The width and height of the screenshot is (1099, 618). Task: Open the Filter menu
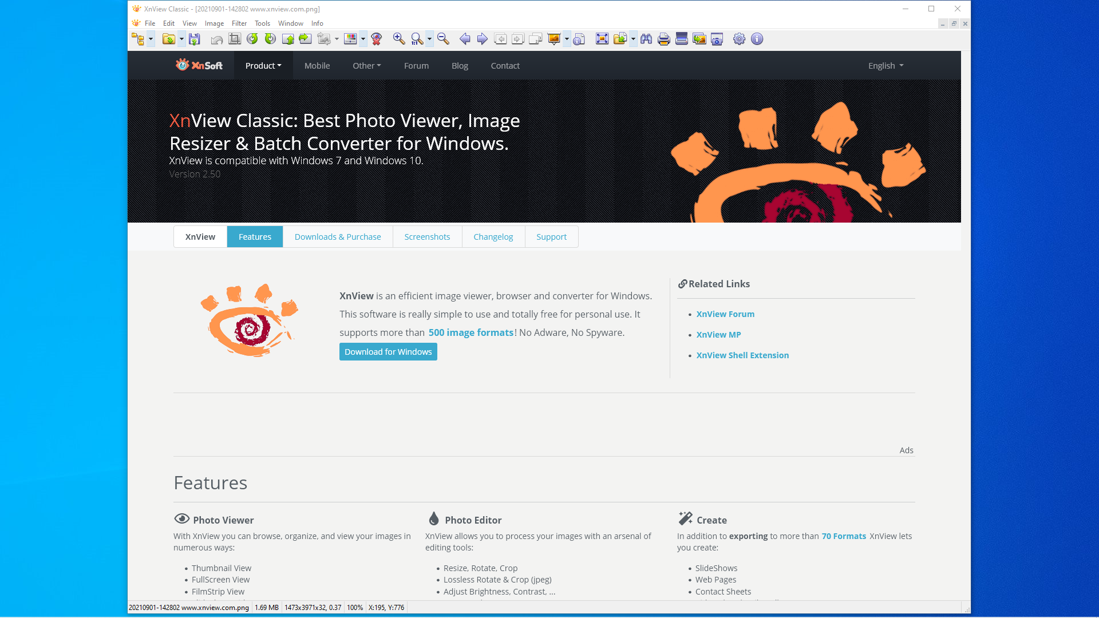pos(239,23)
